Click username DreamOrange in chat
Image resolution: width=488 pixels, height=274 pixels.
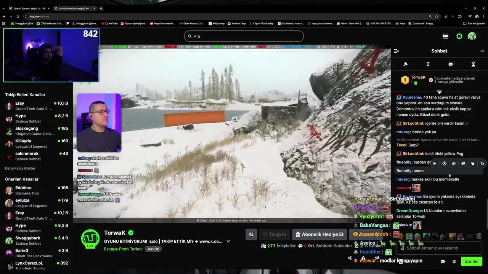tap(409, 211)
